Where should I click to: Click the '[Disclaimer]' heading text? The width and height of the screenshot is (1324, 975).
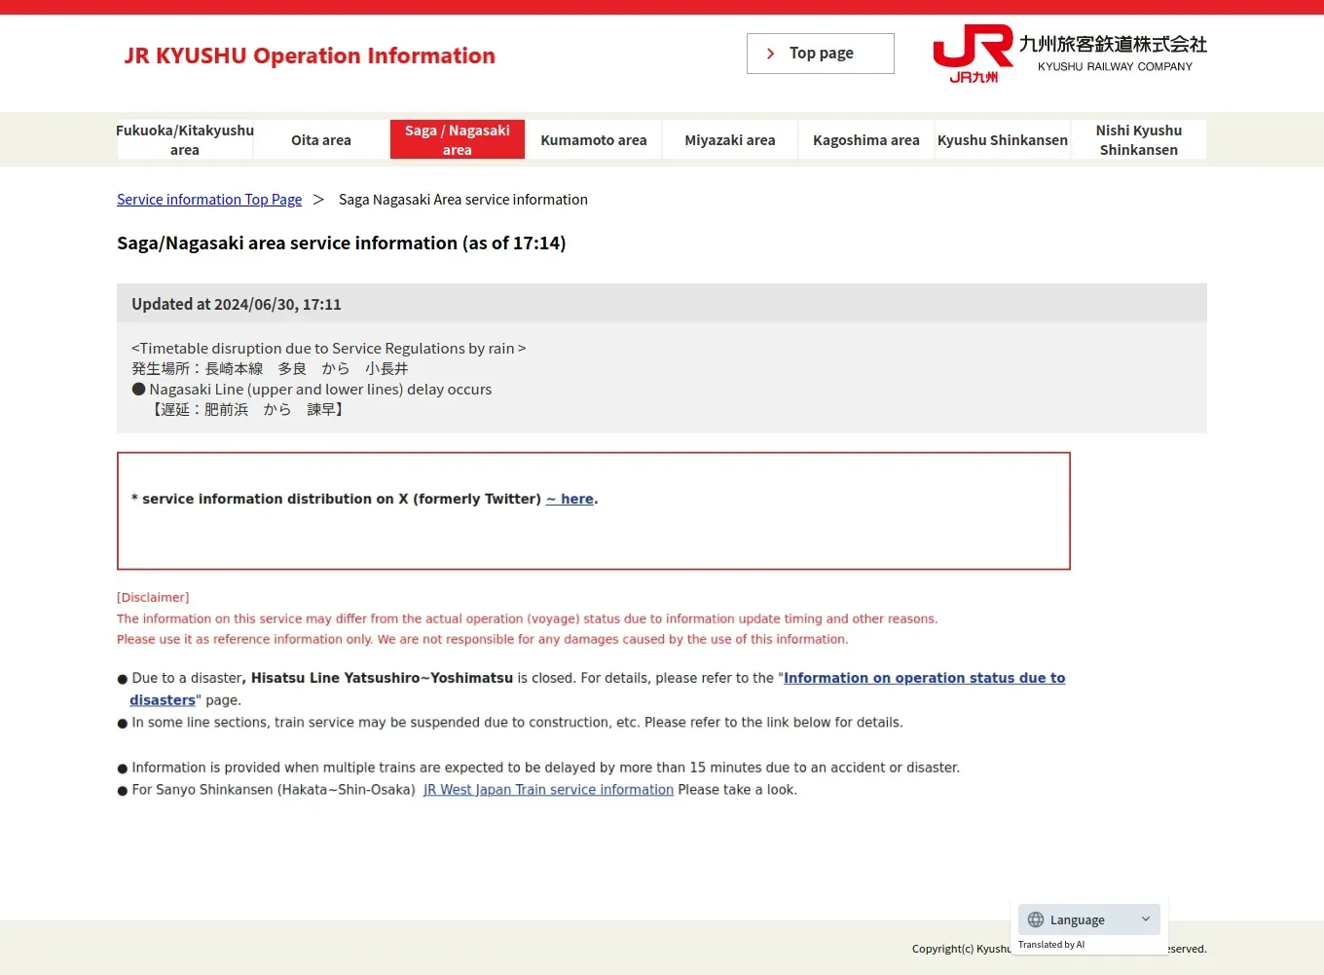click(x=153, y=598)
